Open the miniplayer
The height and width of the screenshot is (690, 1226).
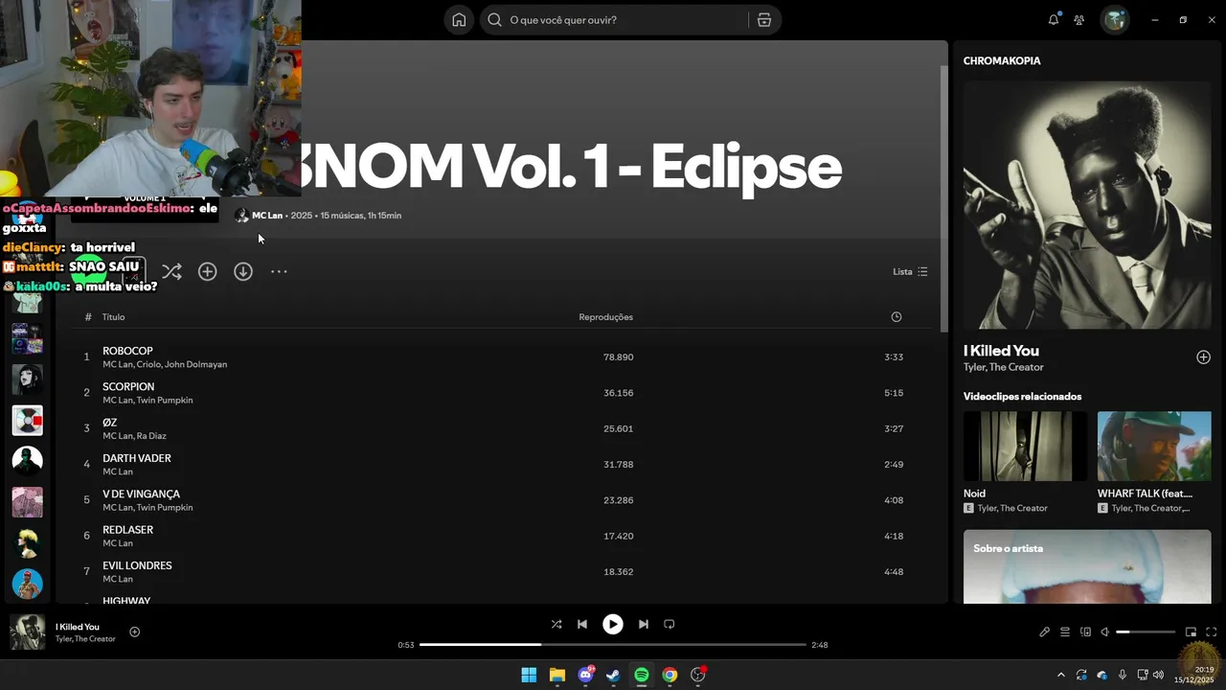[1192, 632]
